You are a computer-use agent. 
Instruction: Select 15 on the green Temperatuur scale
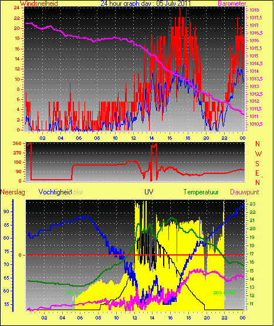tap(252, 271)
